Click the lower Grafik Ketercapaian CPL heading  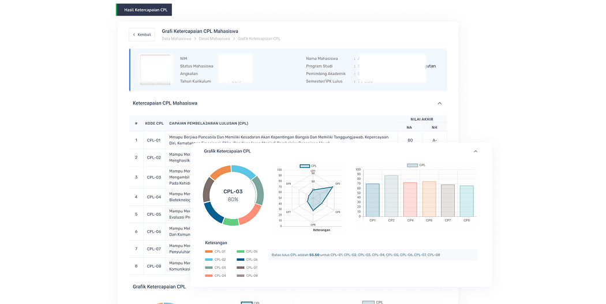coord(159,287)
